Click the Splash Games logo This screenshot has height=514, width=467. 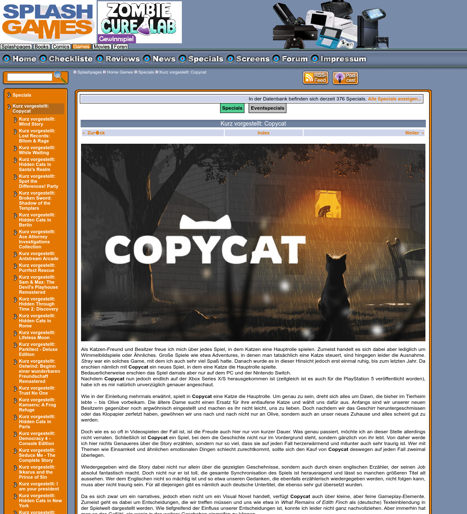click(48, 22)
